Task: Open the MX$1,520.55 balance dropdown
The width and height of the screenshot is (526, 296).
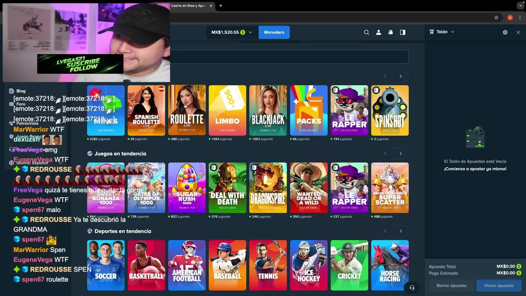Action: pyautogui.click(x=232, y=32)
